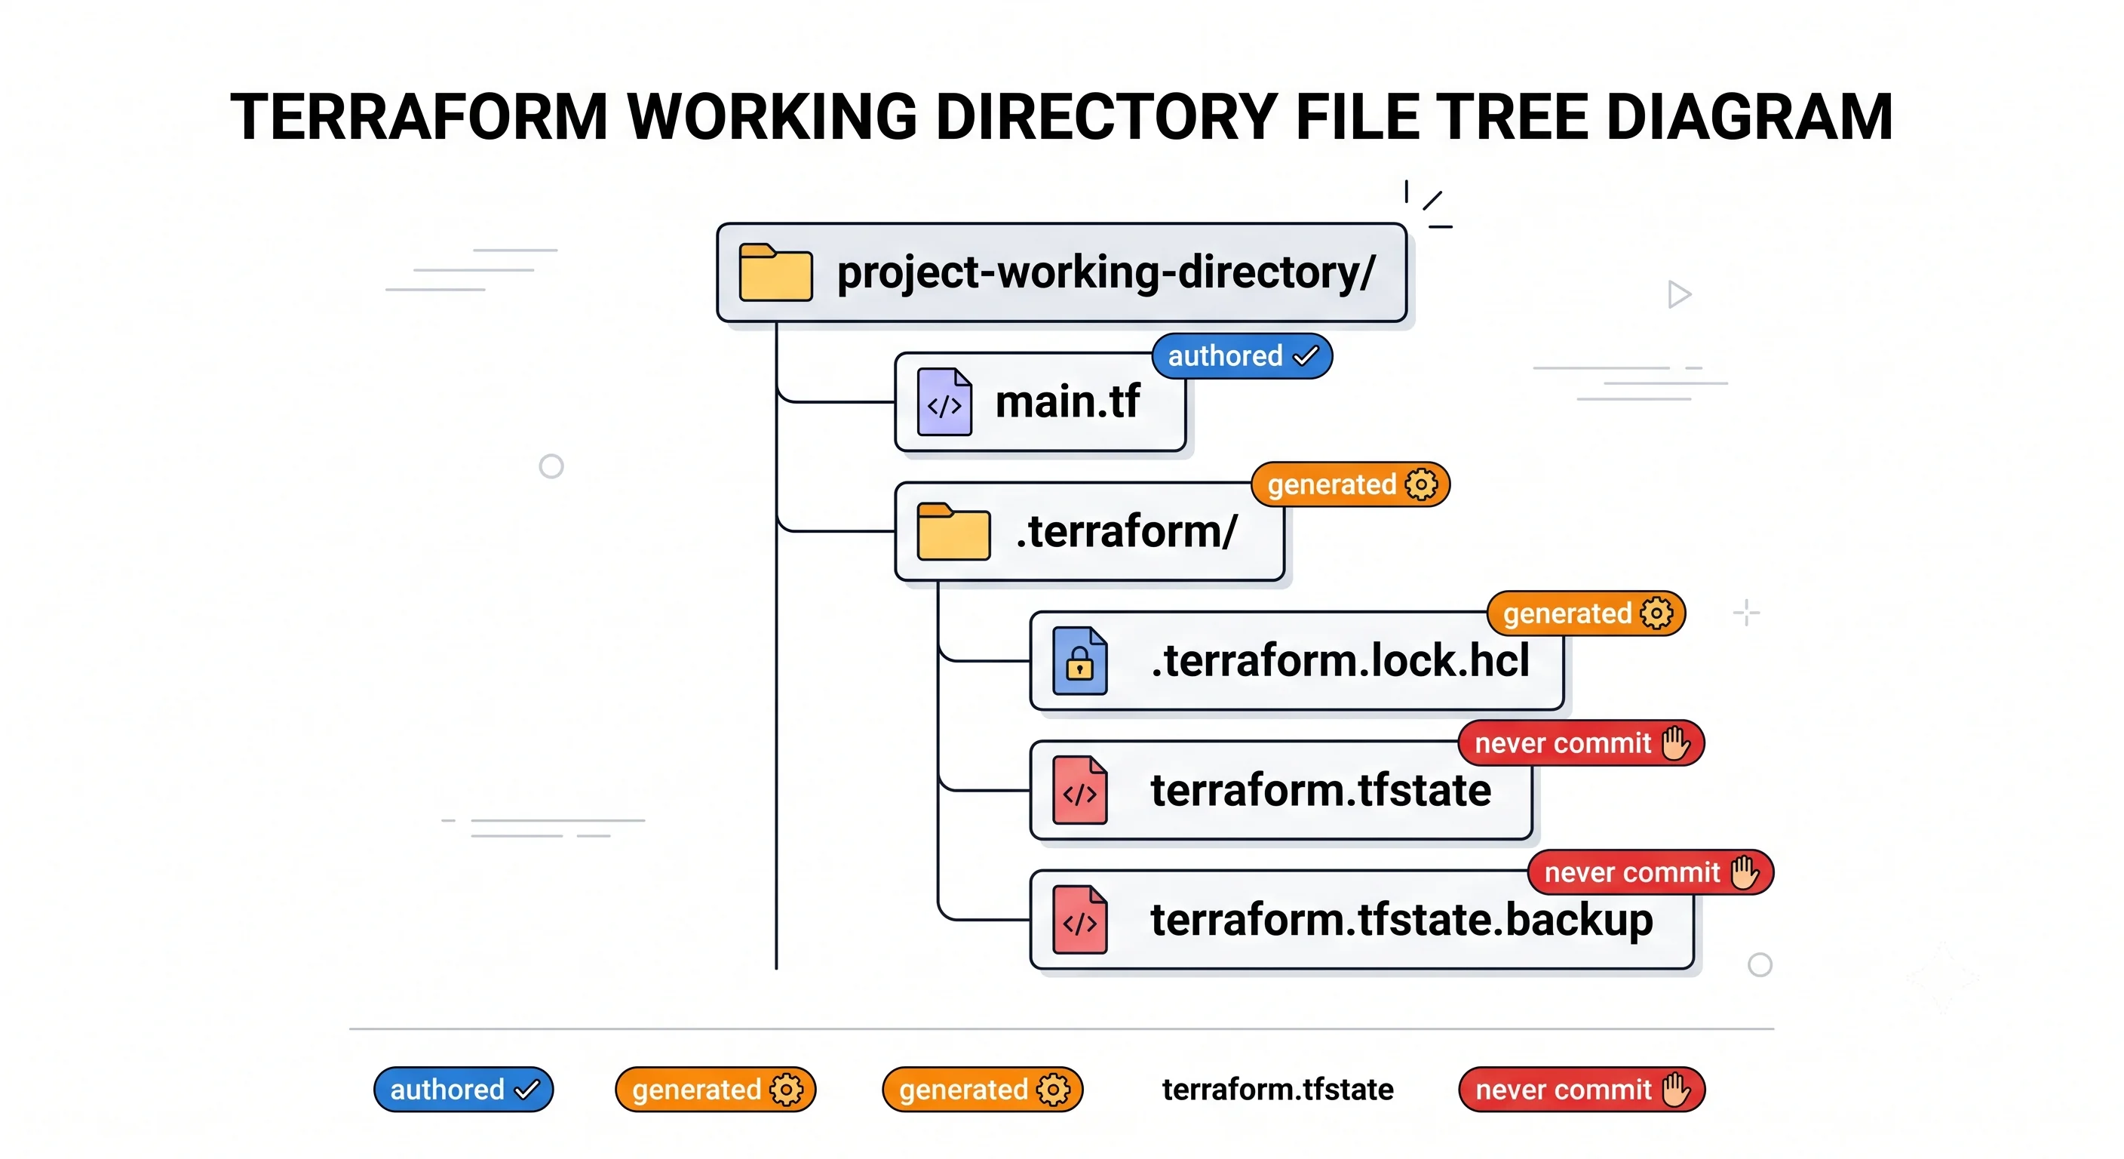Viewport: 2124px width, 1159px height.
Task: Click the generated badge on .terraform/ folder
Action: [x=1350, y=485]
